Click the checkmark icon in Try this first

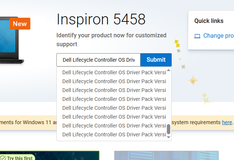tap(3, 158)
